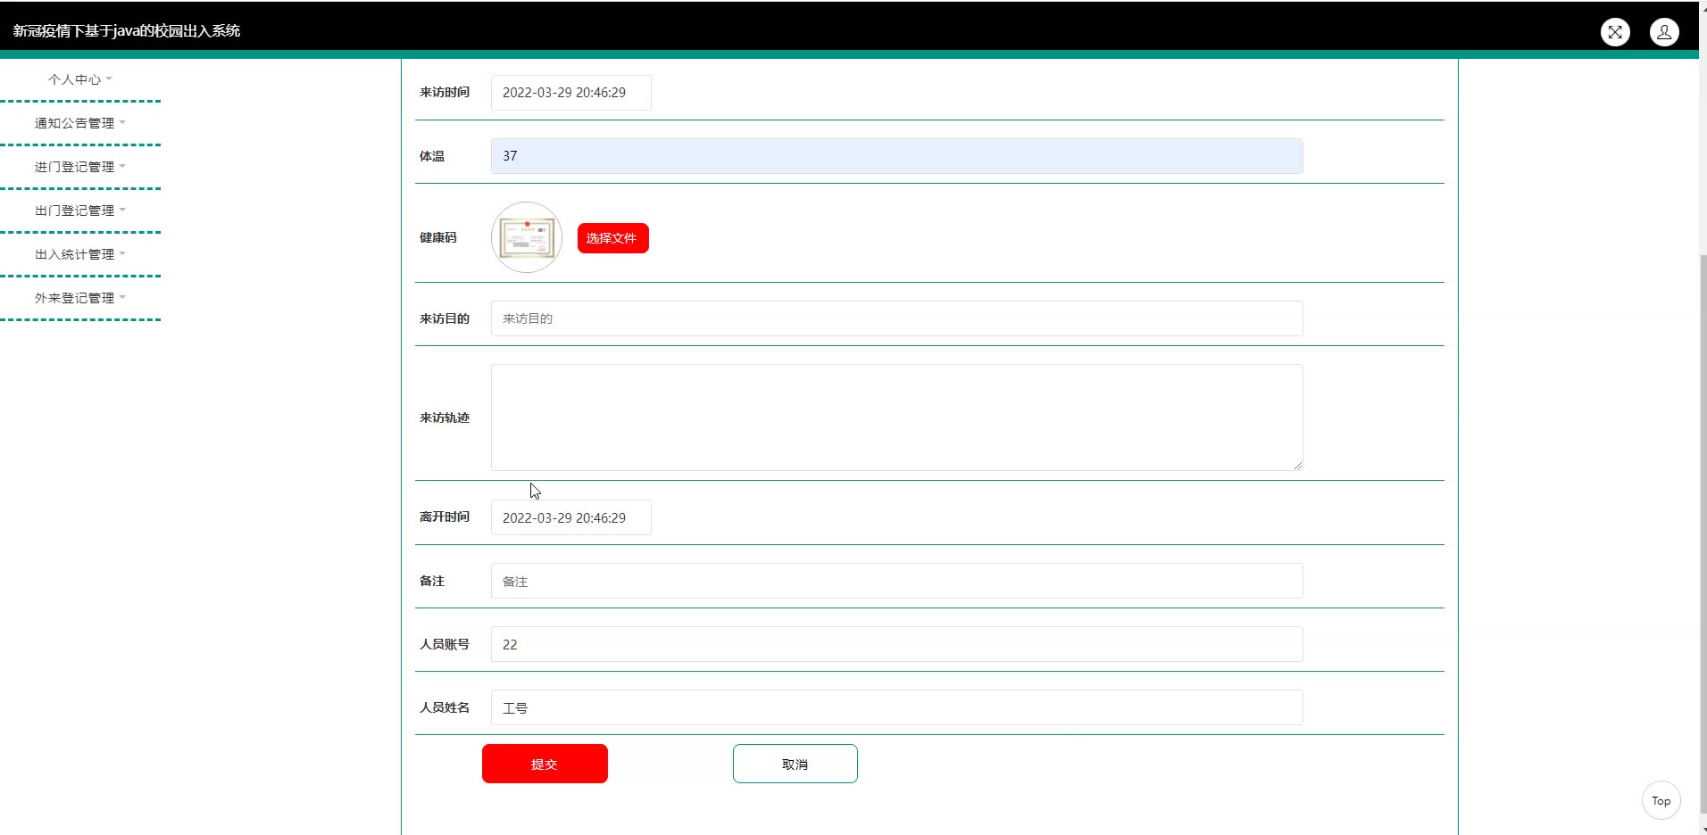Click the Top back-to-top button
This screenshot has width=1707, height=835.
click(x=1661, y=801)
